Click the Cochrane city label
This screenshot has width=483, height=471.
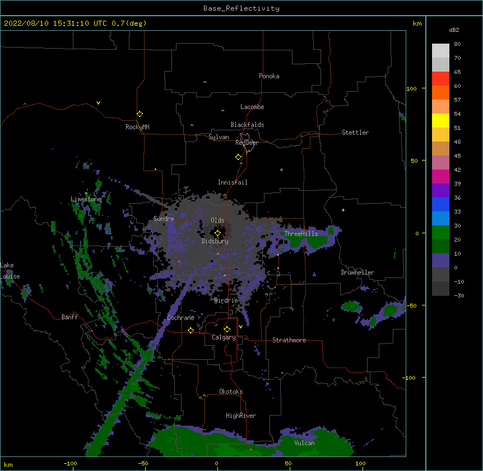click(180, 318)
